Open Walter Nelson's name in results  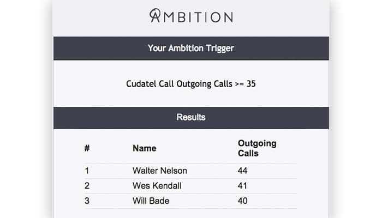pos(159,171)
